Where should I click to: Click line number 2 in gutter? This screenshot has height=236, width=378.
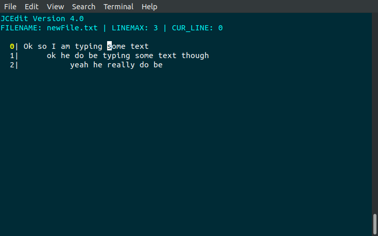point(12,65)
